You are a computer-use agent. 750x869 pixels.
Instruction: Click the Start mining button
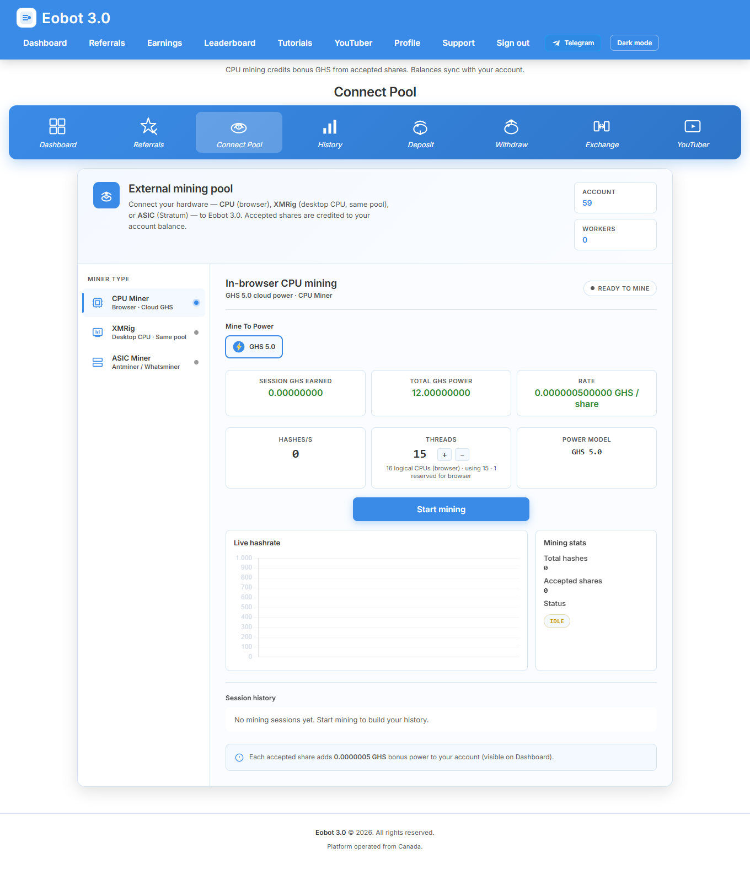click(441, 509)
